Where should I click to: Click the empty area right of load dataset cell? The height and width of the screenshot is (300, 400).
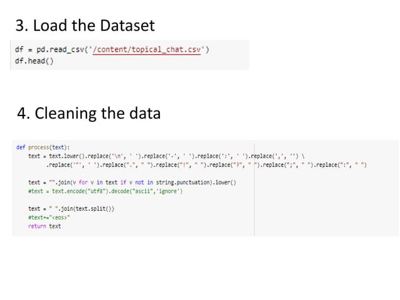click(324, 55)
